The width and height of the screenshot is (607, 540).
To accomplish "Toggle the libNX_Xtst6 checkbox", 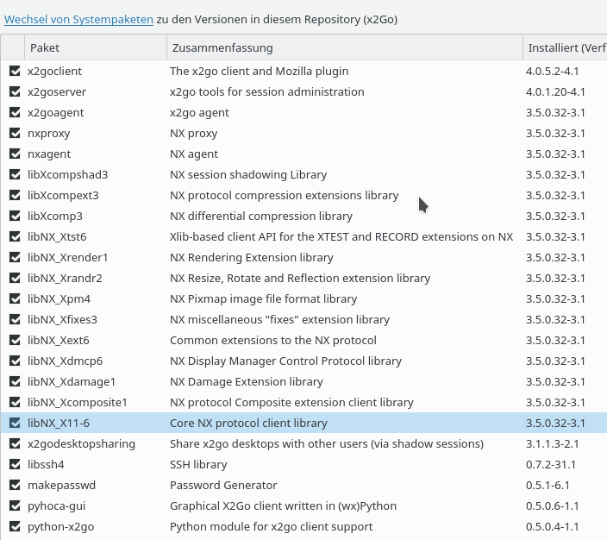I will pyautogui.click(x=15, y=236).
